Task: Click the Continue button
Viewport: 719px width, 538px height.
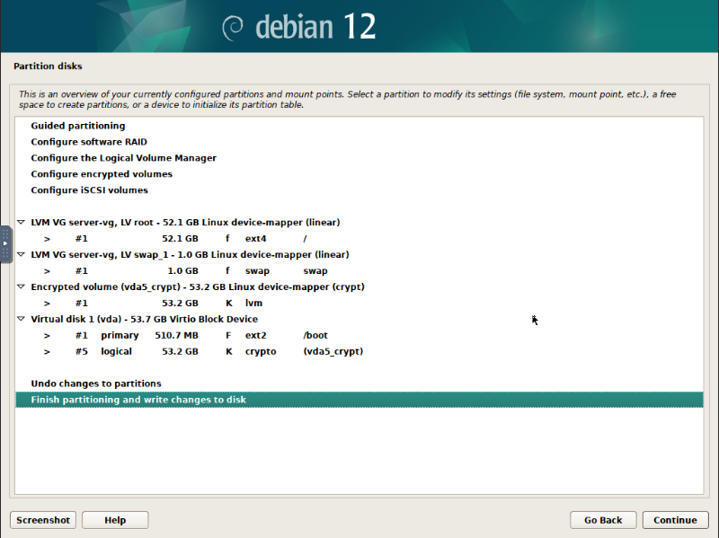Action: click(676, 520)
